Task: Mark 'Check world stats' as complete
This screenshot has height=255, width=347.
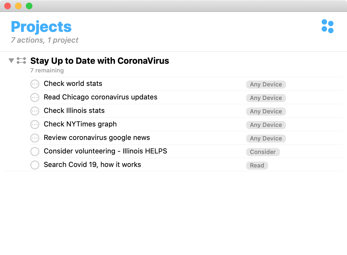Action: pyautogui.click(x=35, y=84)
